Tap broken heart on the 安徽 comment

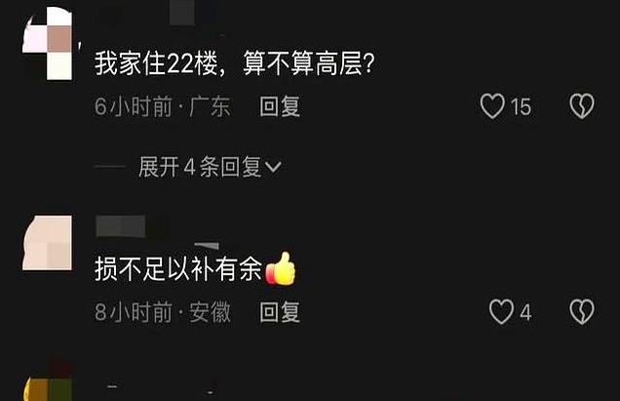point(582,312)
